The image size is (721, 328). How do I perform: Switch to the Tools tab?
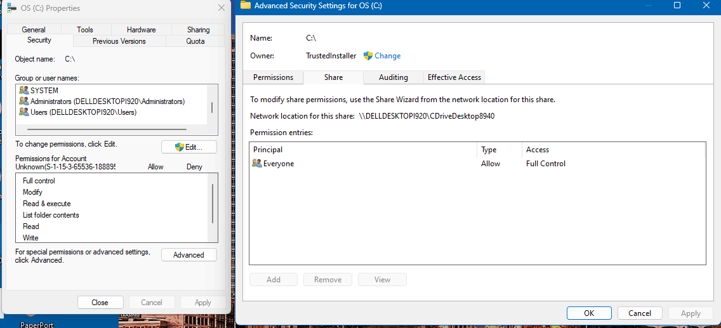tap(85, 29)
